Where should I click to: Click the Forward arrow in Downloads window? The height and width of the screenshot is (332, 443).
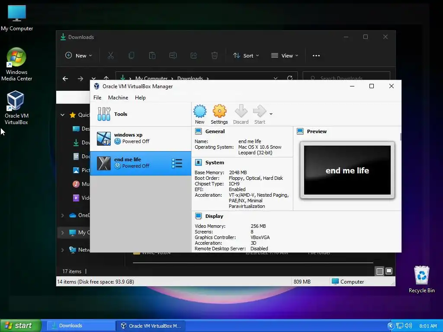[80, 79]
